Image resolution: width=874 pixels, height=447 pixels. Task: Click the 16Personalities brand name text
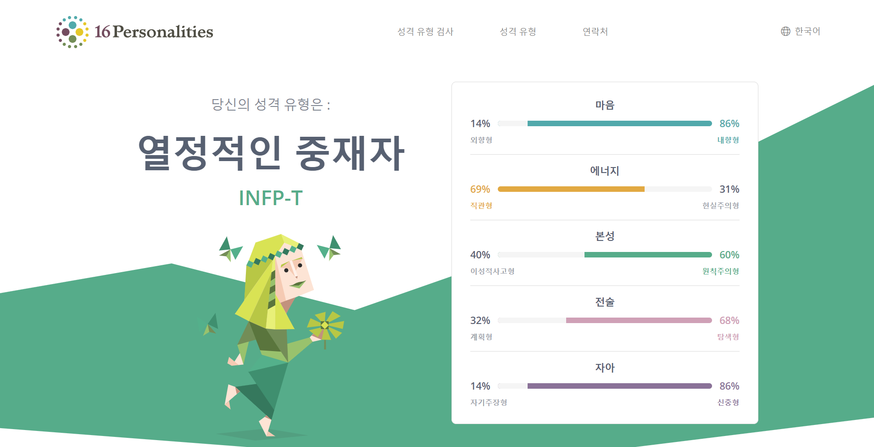[154, 32]
